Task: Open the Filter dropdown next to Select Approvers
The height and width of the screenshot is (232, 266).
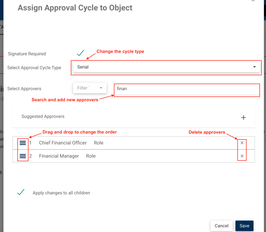Action: [x=90, y=88]
